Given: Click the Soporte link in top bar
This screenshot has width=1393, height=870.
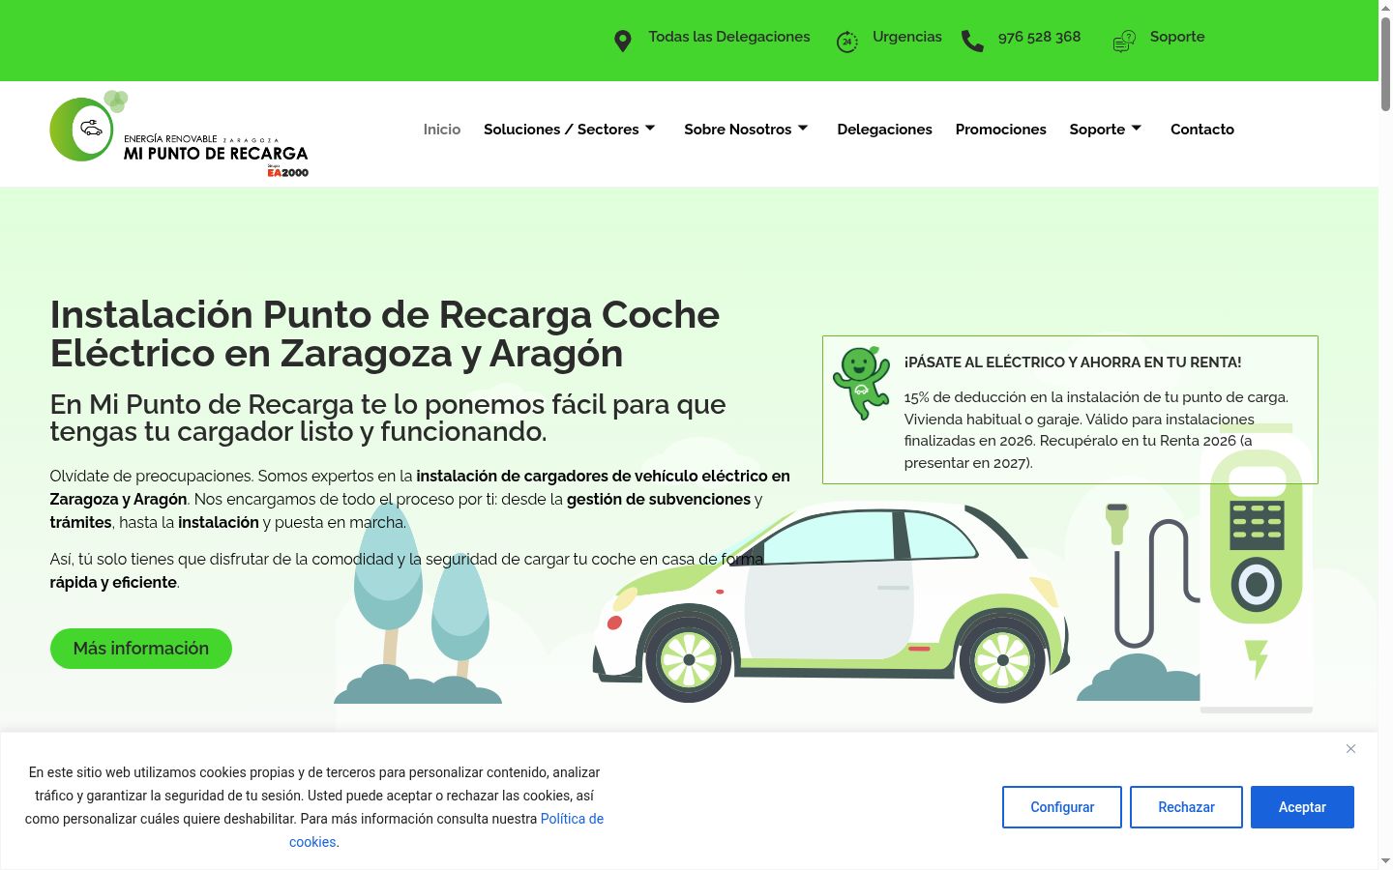Looking at the screenshot, I should [1177, 37].
